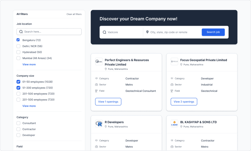The width and height of the screenshot is (251, 151).
Task: Click the Perfect Engineers & Resources company logo
Action: pos(99,62)
